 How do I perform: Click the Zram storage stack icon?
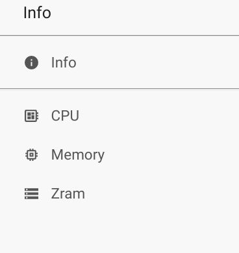(31, 193)
